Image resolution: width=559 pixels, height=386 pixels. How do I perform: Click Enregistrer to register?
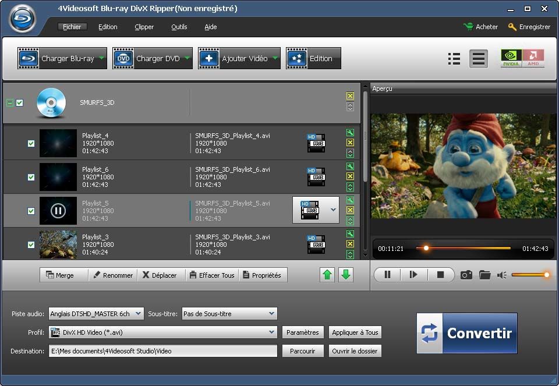(529, 27)
